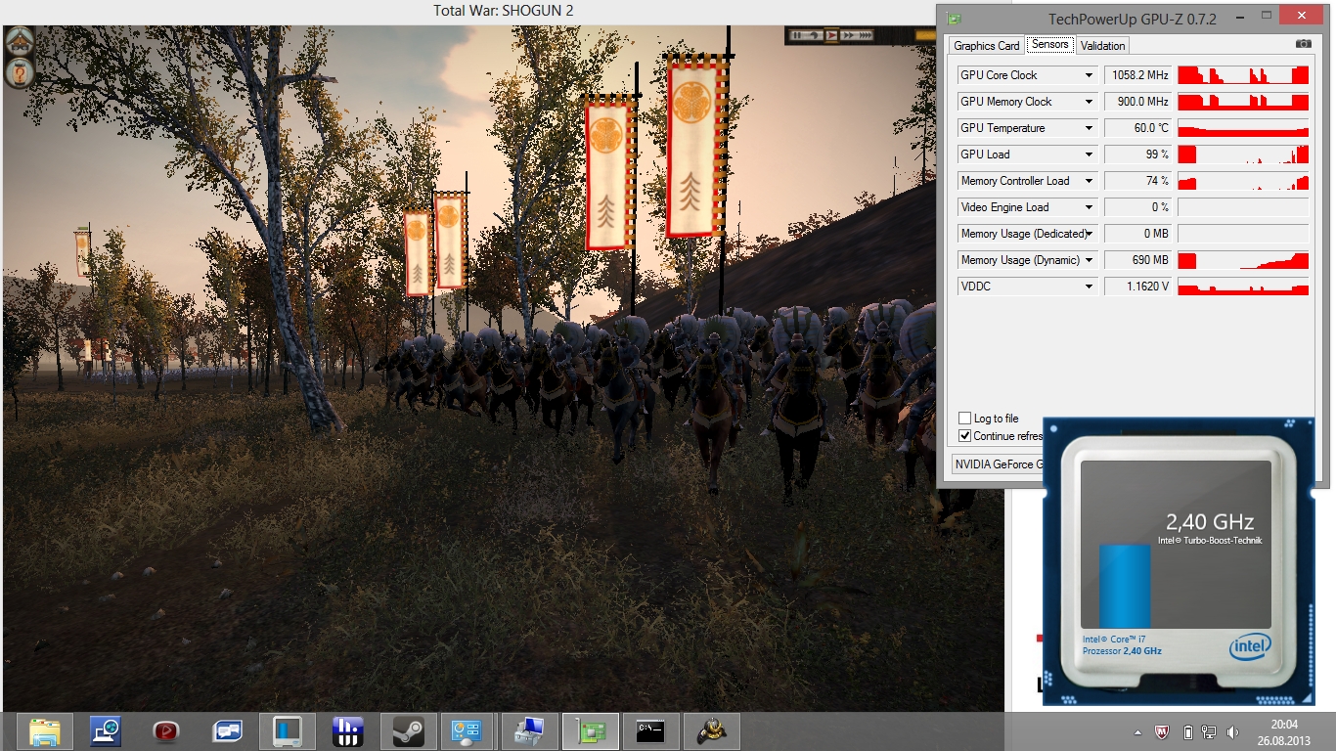Open the NVIDIA GeForce card selector
This screenshot has width=1336, height=751.
[998, 464]
